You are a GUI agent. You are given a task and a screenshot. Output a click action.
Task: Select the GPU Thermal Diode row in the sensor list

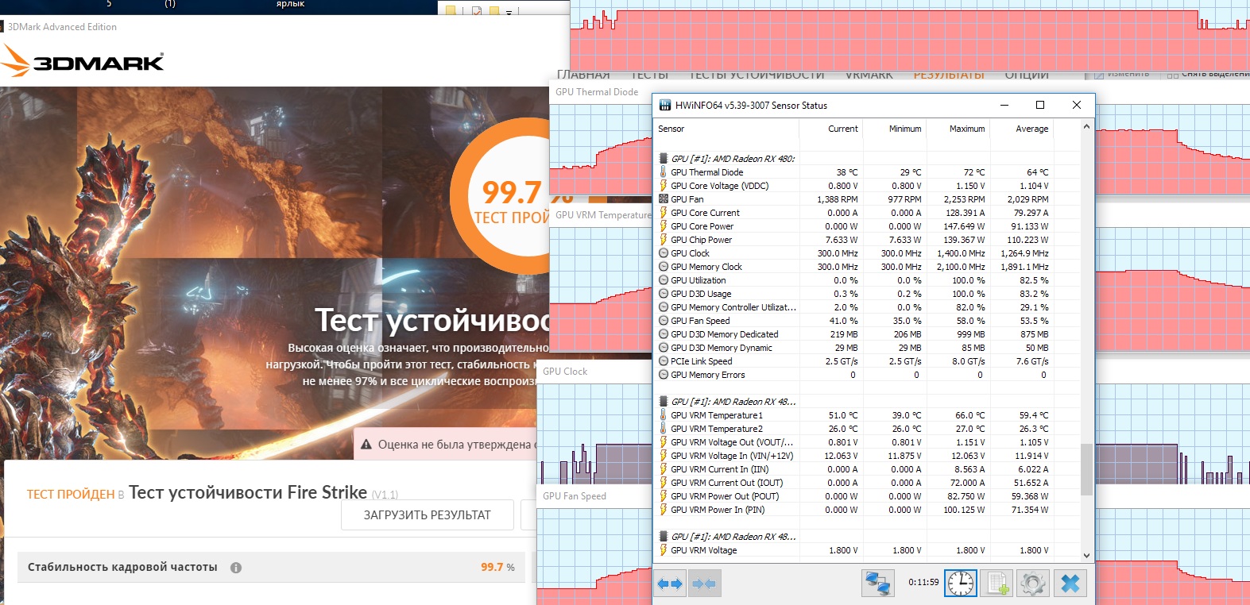pos(867,172)
